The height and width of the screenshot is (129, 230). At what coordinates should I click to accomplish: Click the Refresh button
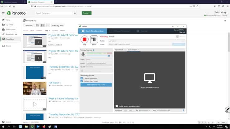28,25
